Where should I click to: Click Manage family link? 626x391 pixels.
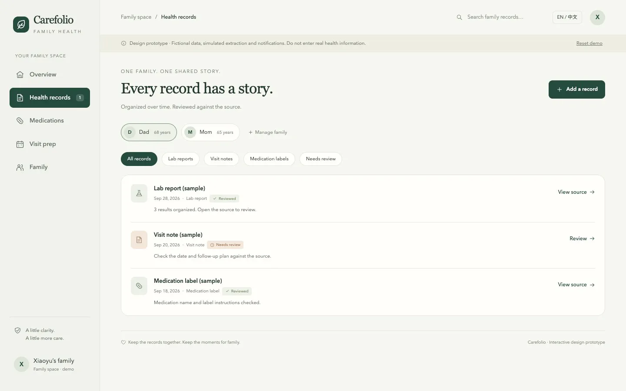pos(268,133)
